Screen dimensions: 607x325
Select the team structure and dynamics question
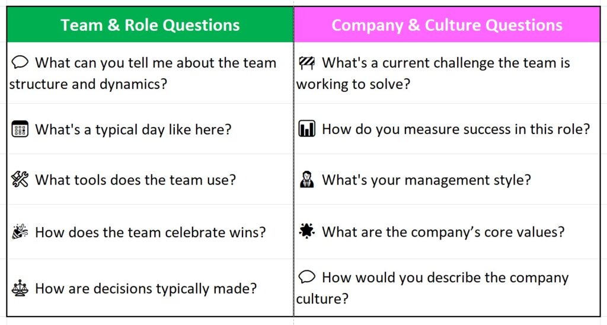(x=142, y=73)
